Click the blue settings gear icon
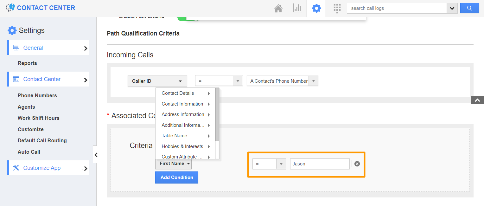Viewport: 484px width, 206px height. (x=316, y=8)
